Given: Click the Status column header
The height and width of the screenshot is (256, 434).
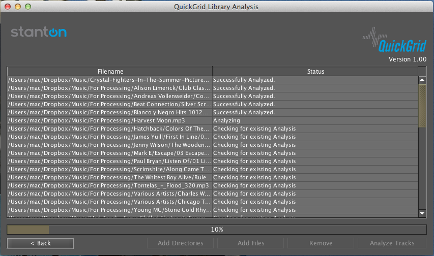Looking at the screenshot, I should (x=315, y=72).
